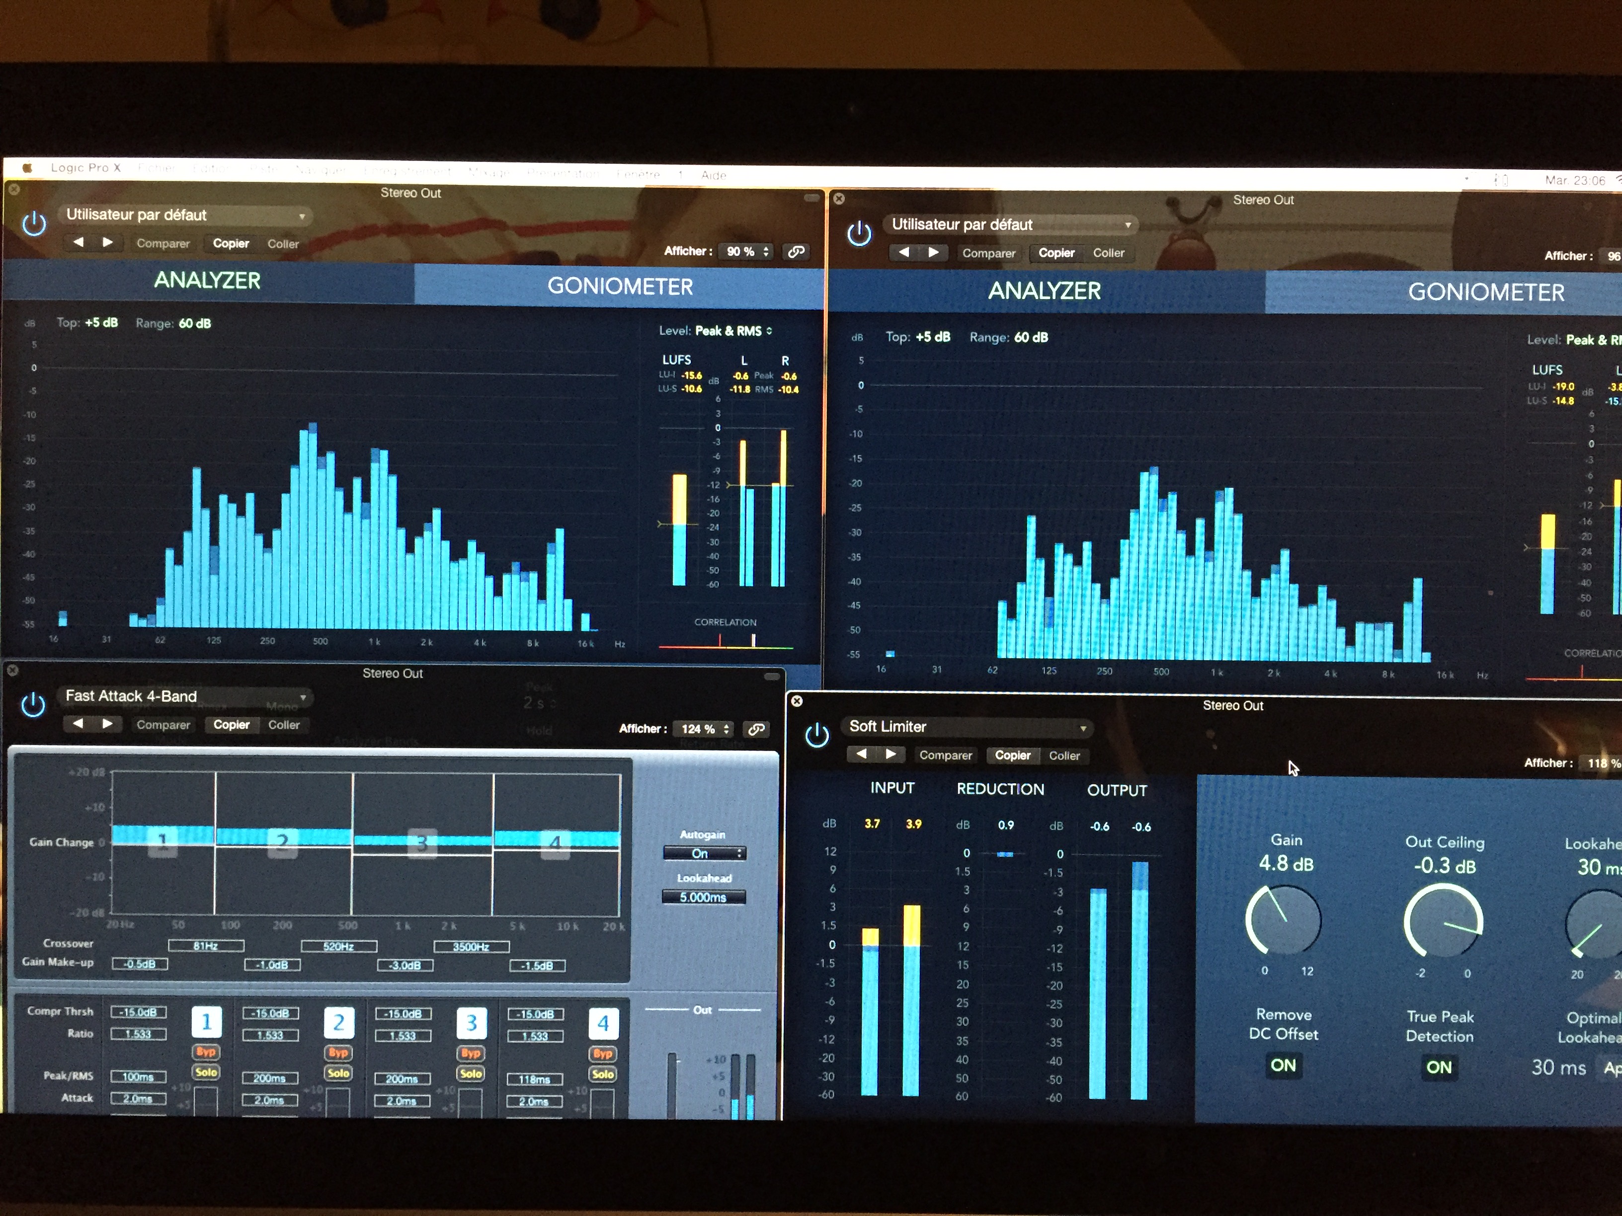Viewport: 1622px width, 1216px height.
Task: Toggle power button of Soft Limiter plugin
Action: [x=816, y=735]
